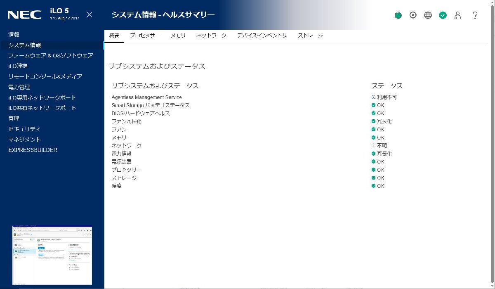The width and height of the screenshot is (495, 289).
Task: Click the green health checkmark icon
Action: click(x=443, y=15)
